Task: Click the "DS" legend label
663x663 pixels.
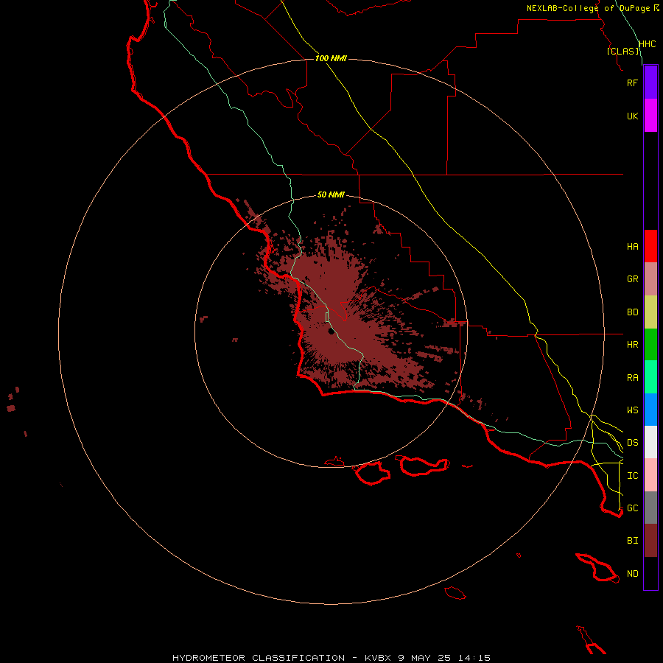Action: coord(632,442)
